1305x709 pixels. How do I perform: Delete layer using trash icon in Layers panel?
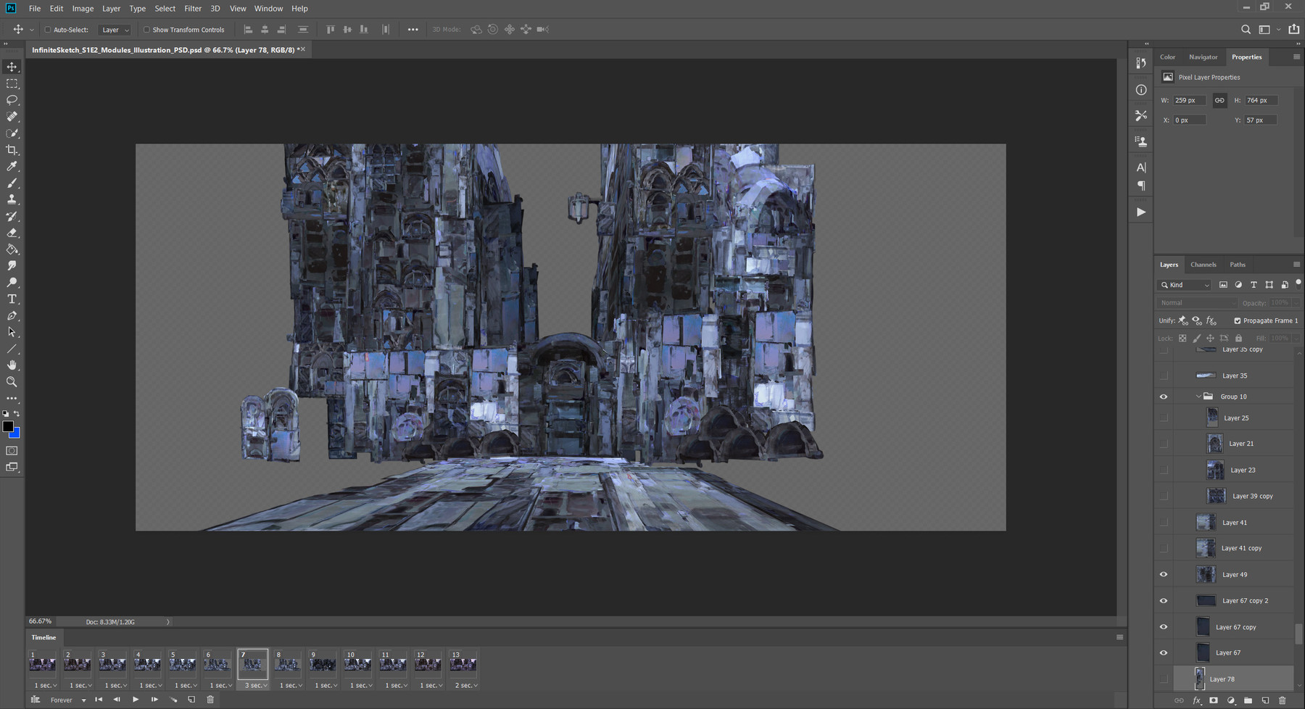[1282, 700]
